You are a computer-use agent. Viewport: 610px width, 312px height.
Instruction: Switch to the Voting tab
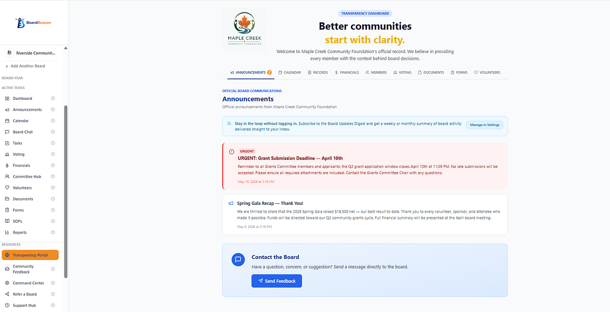click(x=402, y=72)
